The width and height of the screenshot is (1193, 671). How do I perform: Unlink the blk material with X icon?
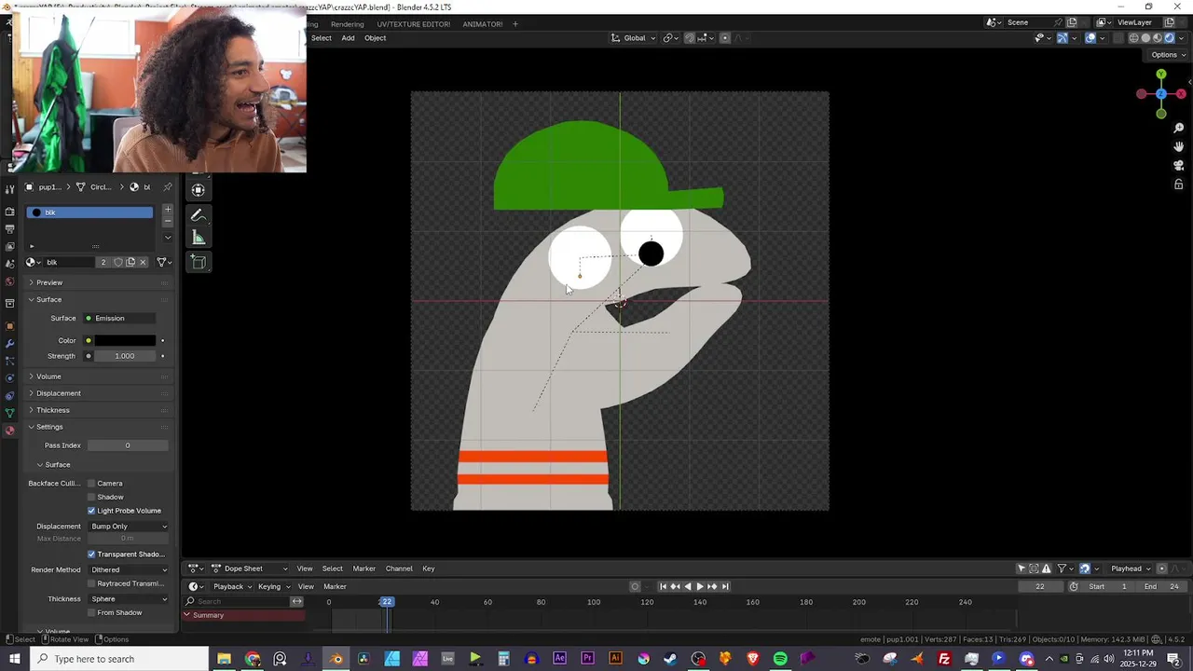coord(143,262)
